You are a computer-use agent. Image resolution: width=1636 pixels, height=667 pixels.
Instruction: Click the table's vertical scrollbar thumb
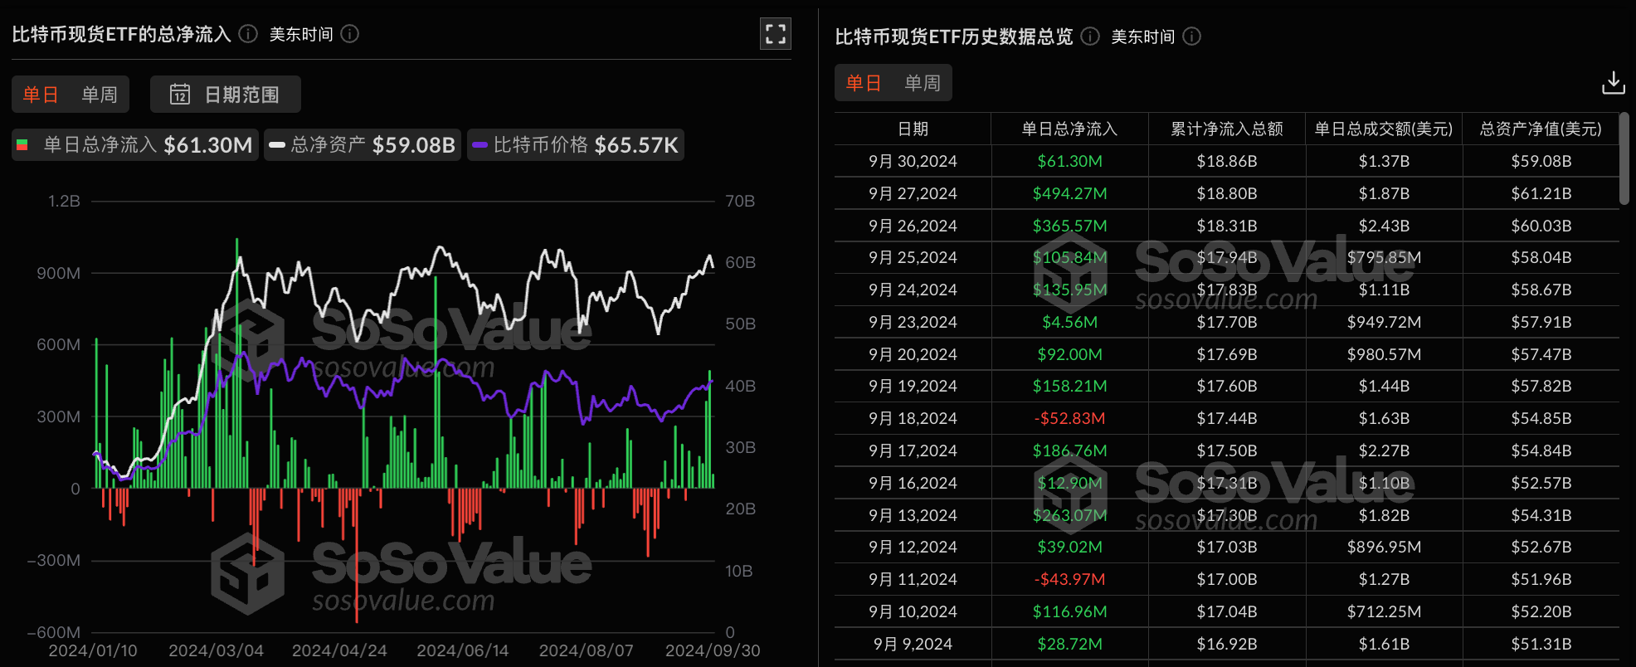tap(1624, 158)
